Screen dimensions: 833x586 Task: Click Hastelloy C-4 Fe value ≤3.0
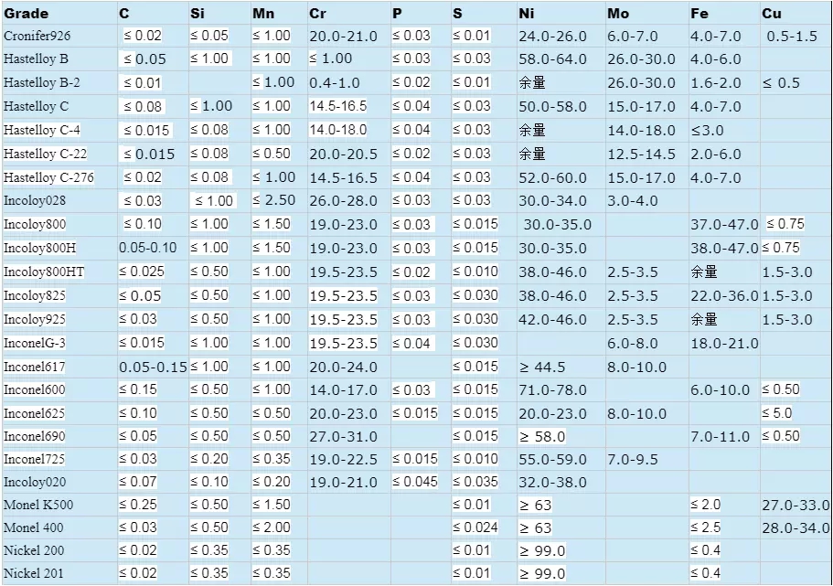pos(707,130)
